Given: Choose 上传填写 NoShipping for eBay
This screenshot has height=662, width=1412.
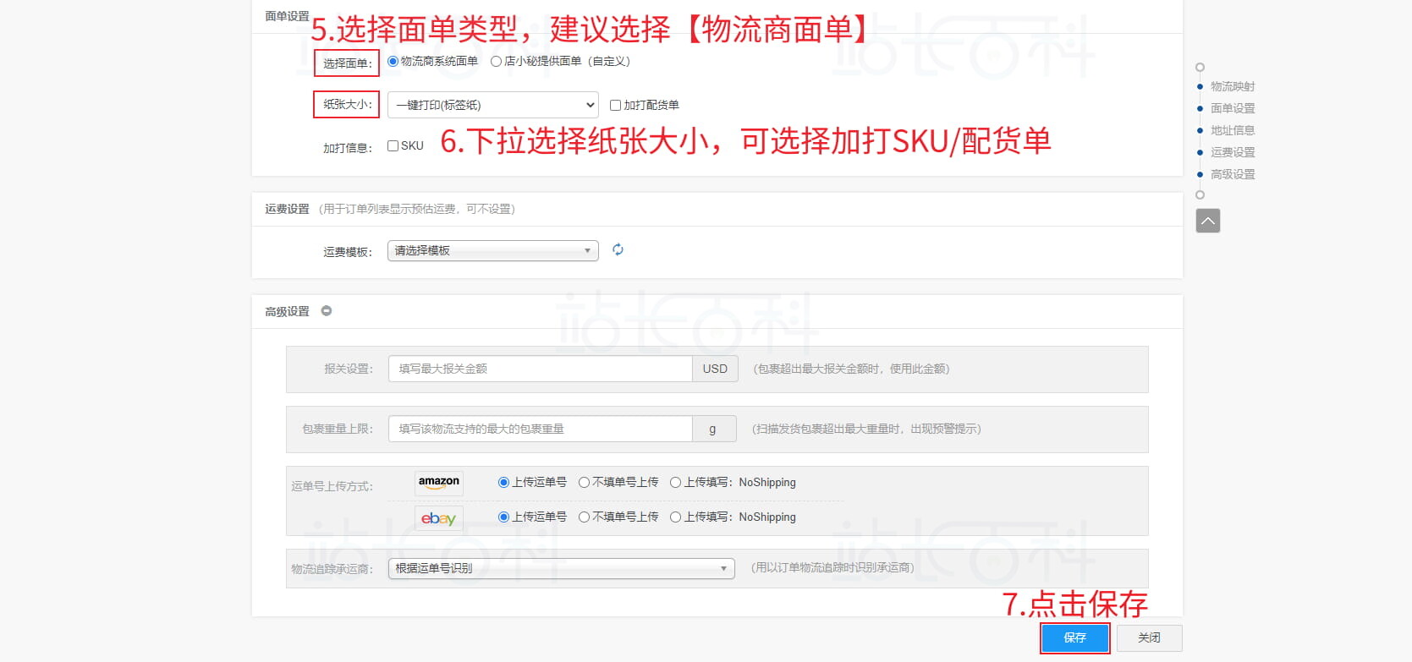Looking at the screenshot, I should point(675,517).
